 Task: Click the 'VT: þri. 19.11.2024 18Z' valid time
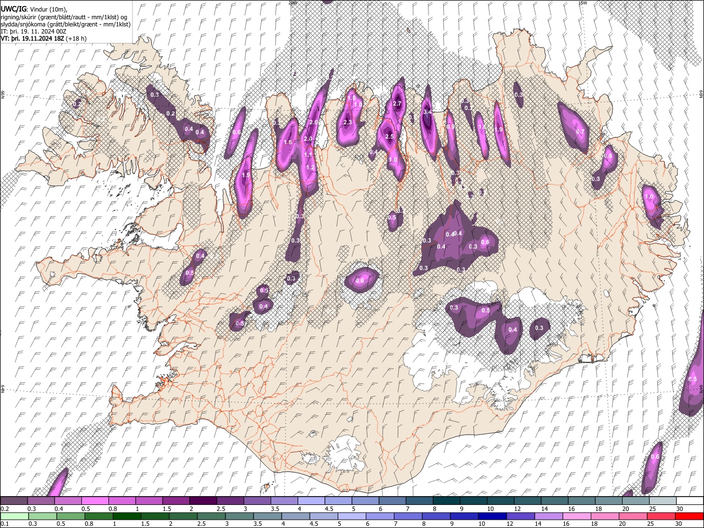(x=32, y=38)
